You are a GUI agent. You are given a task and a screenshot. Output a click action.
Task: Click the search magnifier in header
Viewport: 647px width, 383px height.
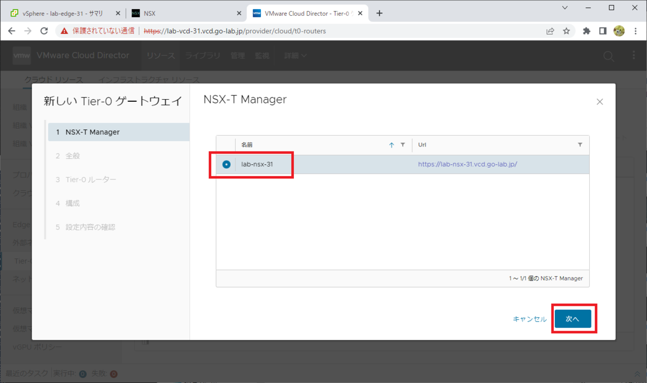[608, 56]
